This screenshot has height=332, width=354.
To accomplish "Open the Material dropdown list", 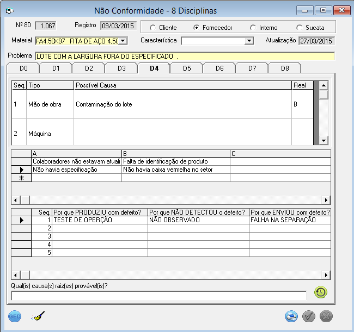I will pyautogui.click(x=123, y=41).
